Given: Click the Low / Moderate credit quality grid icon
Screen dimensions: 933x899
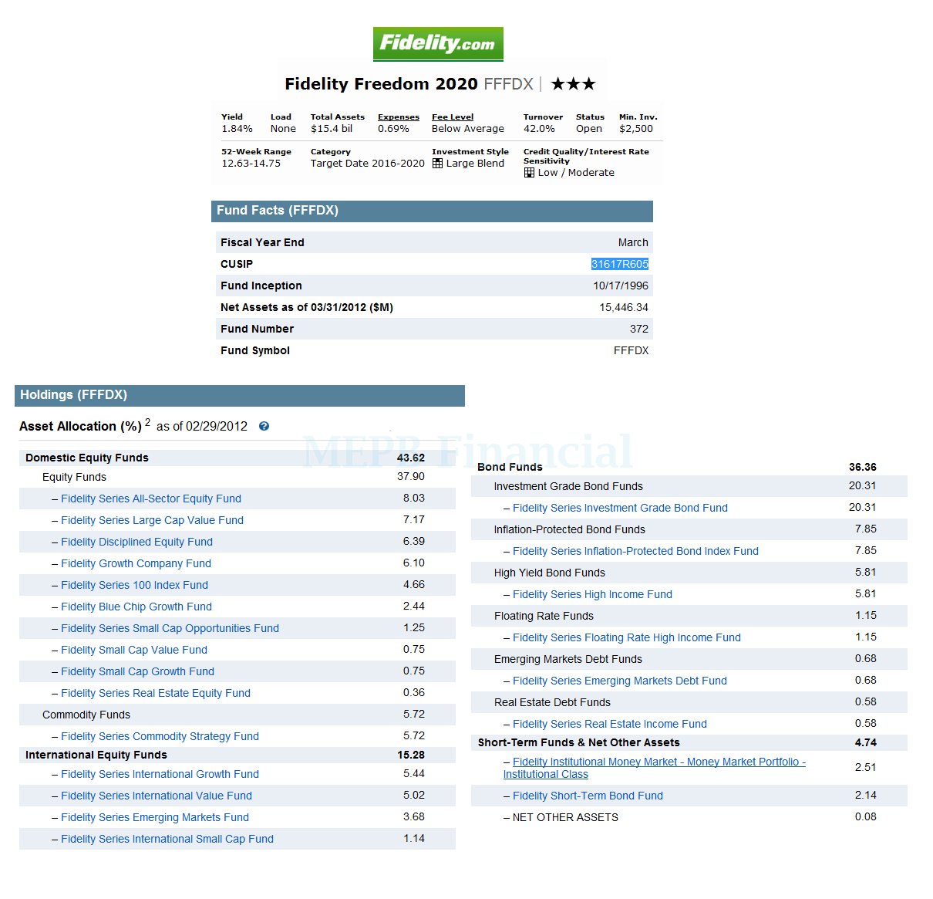Looking at the screenshot, I should click(529, 173).
